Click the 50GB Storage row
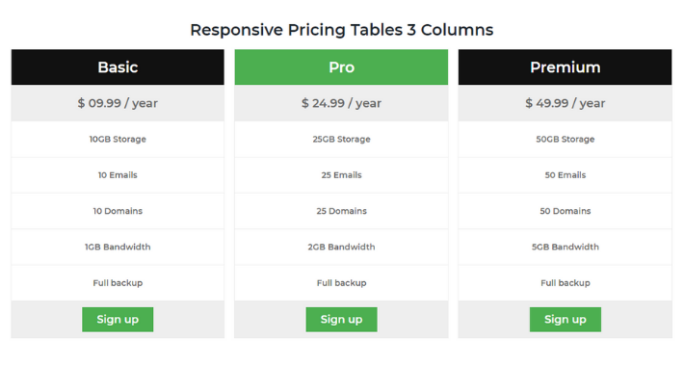This screenshot has height=366, width=684. coord(565,139)
